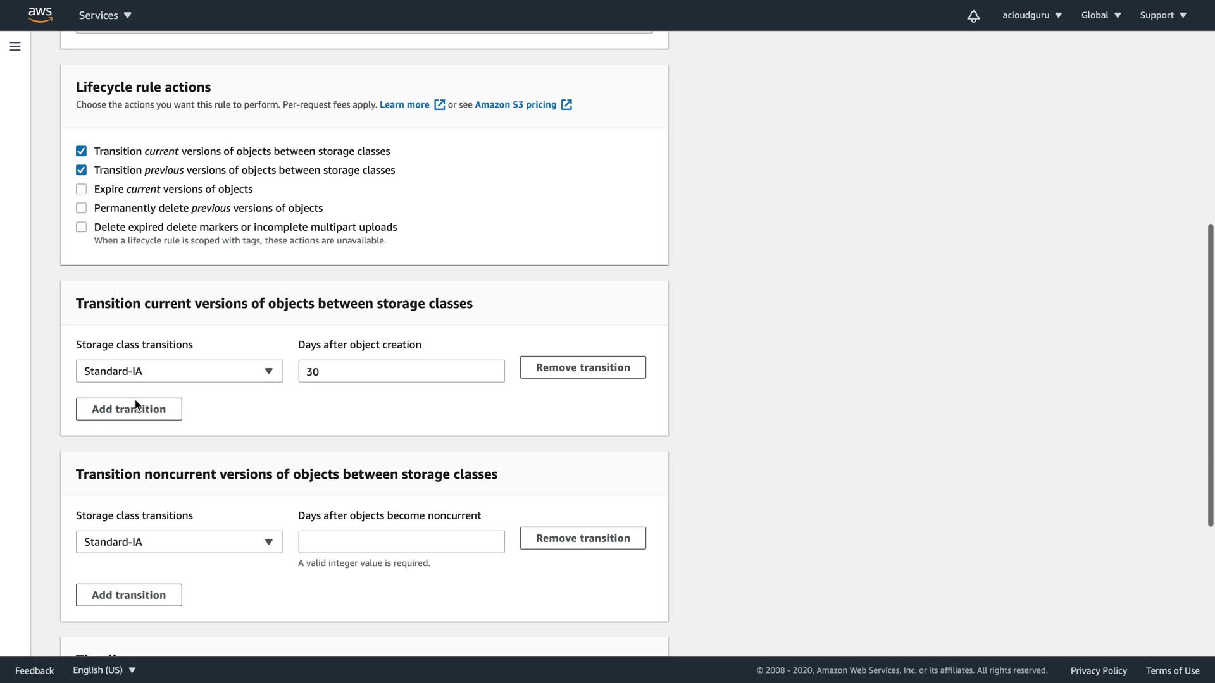Click Add transition under current versions
The image size is (1215, 683).
point(128,409)
